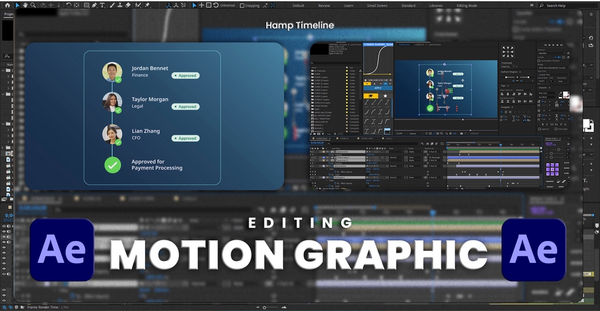This screenshot has height=311, width=600.
Task: Go to the Home screen icon
Action: 7,6
